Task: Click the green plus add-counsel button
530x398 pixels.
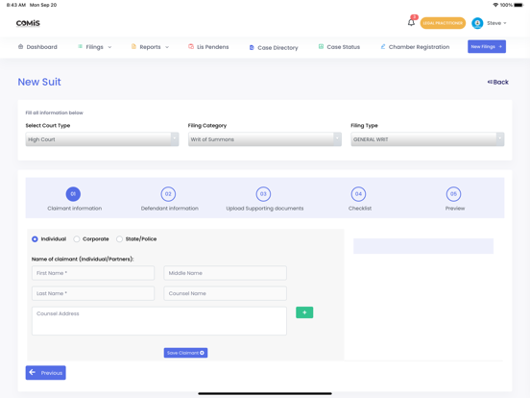Action: (x=304, y=312)
